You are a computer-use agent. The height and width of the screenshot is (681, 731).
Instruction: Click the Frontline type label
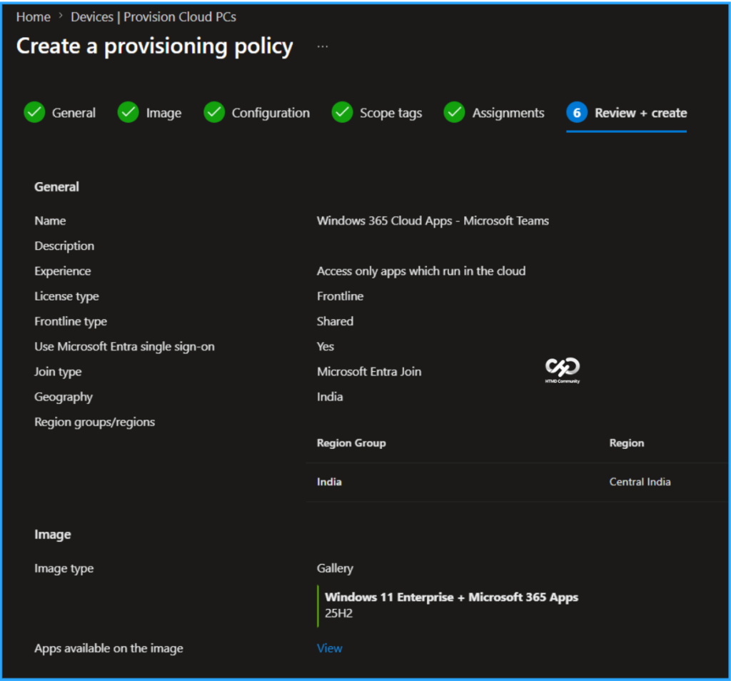(x=71, y=321)
